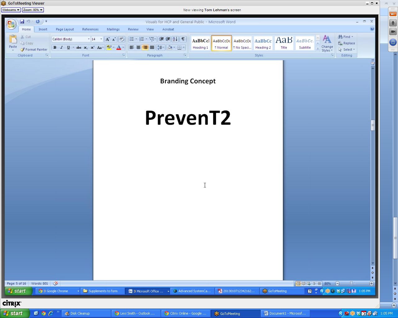Show paragraph marks with pilcrow icon

pyautogui.click(x=183, y=39)
